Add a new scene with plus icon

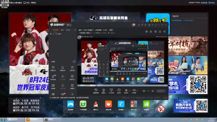tap(75, 30)
